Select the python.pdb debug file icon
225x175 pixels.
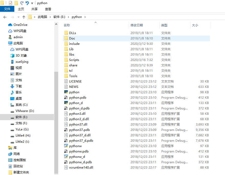[x=66, y=98]
